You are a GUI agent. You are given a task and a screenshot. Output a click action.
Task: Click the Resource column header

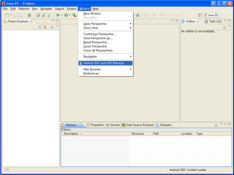pos(140,133)
